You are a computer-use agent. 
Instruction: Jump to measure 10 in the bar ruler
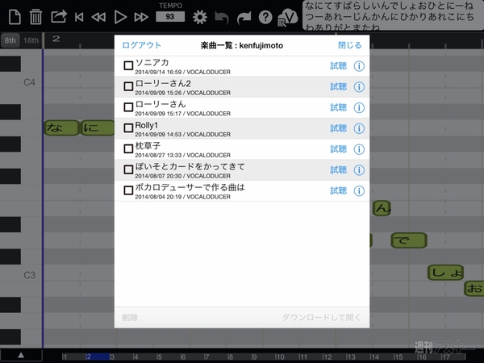(x=280, y=357)
